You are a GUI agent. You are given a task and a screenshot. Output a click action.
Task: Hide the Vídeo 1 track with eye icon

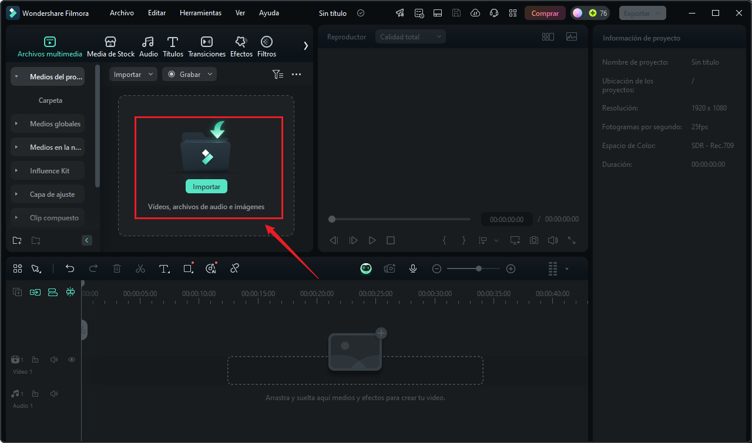tap(72, 360)
